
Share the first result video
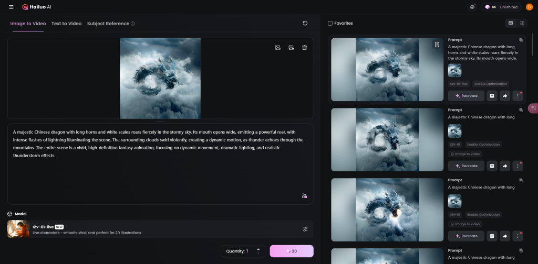(x=505, y=96)
